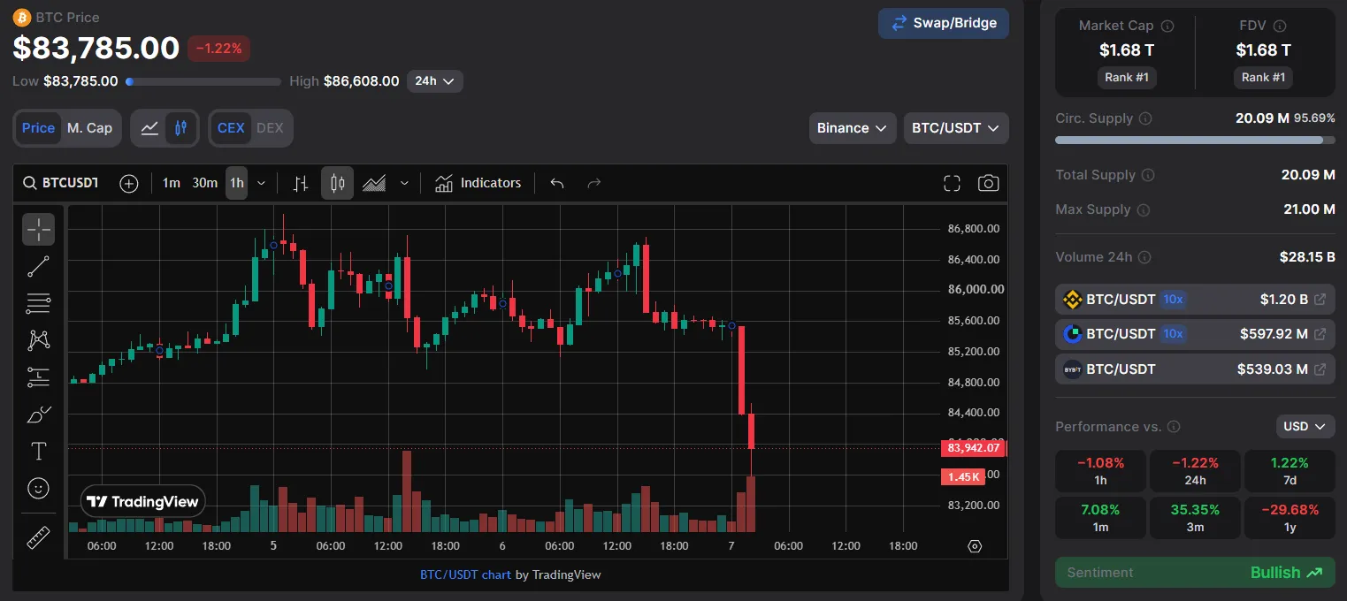Open the Binance exchange dropdown
This screenshot has height=601, width=1347.
(x=852, y=128)
